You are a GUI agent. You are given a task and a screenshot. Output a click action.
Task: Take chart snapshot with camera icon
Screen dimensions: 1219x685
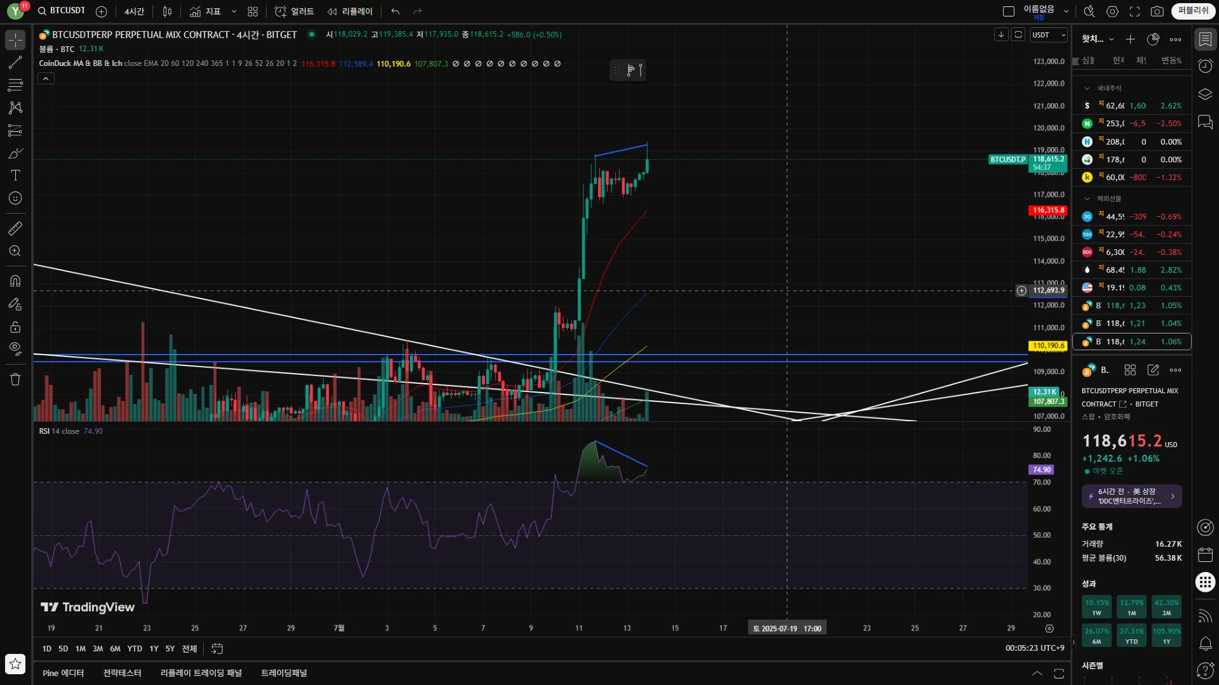(1157, 11)
